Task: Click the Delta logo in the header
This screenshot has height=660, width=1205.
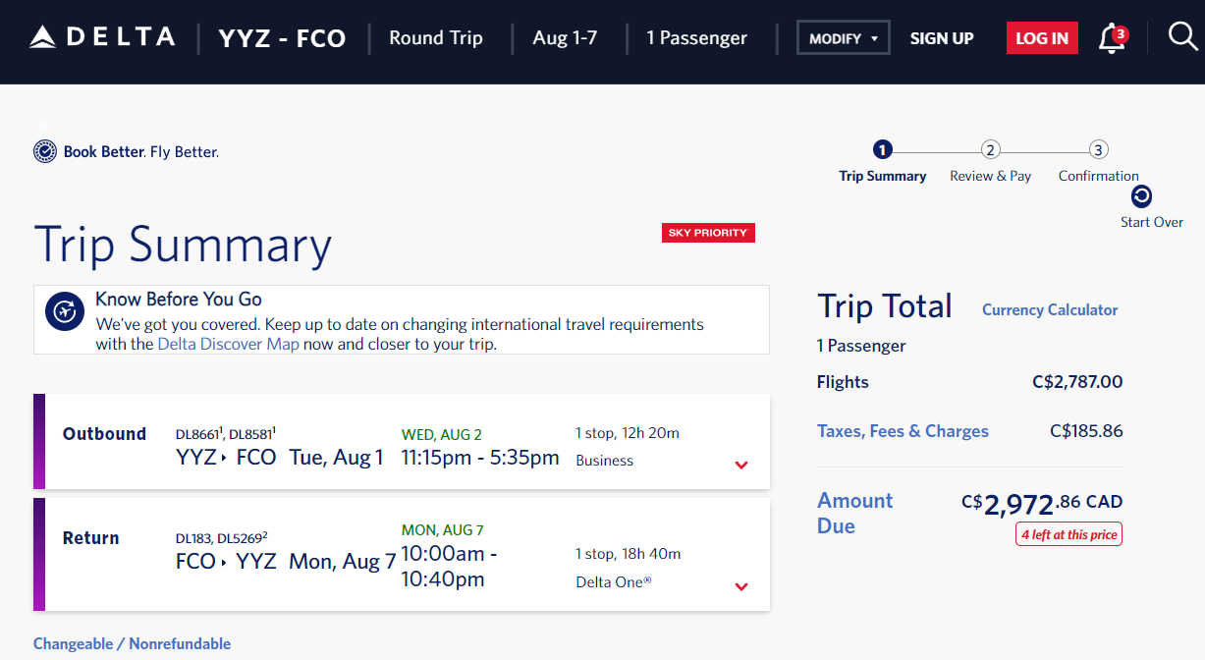Action: (x=102, y=38)
